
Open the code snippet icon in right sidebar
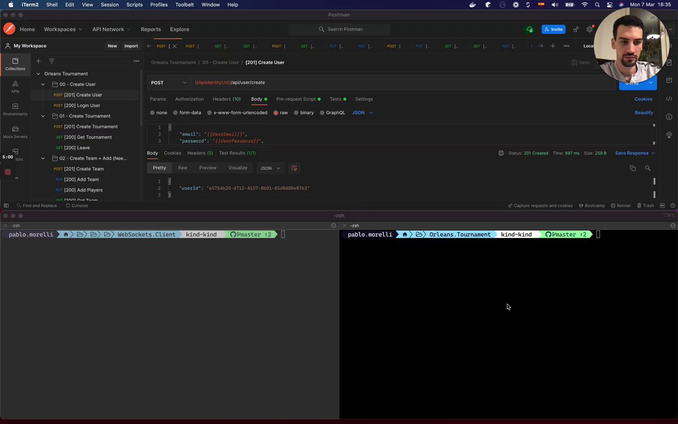pyautogui.click(x=669, y=99)
